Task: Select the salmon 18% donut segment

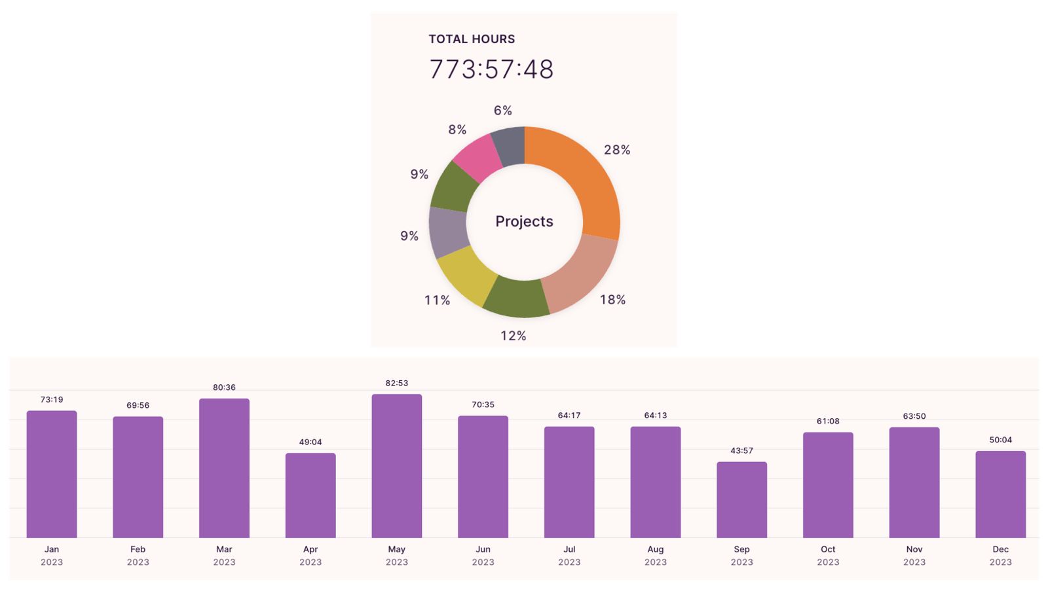Action: click(578, 272)
